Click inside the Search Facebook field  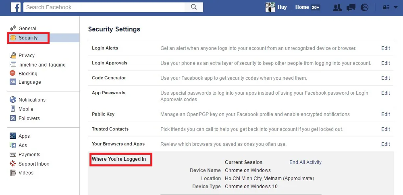point(104,7)
